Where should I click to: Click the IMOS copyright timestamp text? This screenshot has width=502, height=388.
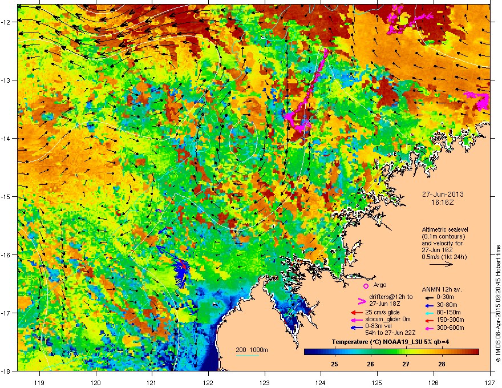498,304
